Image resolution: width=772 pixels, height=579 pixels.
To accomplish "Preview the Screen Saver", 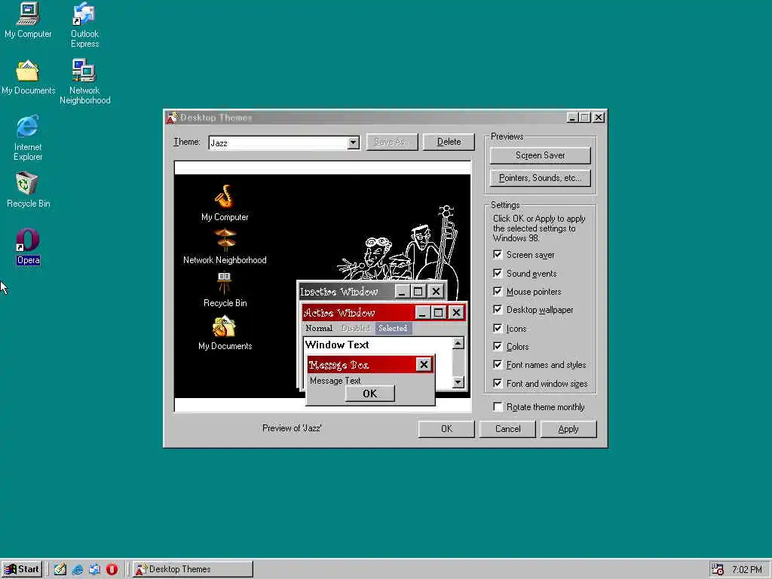I will (x=540, y=155).
